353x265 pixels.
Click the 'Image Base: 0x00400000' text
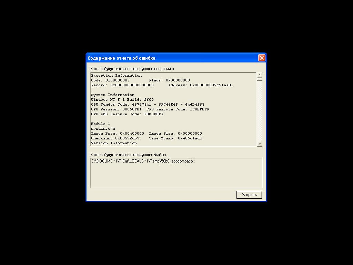pos(118,134)
